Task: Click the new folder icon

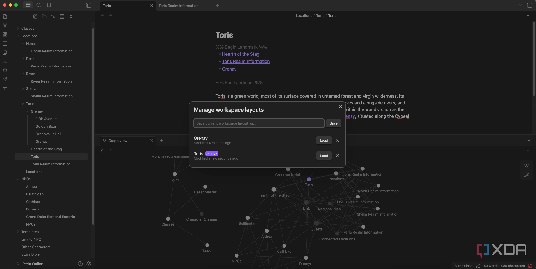Action: pyautogui.click(x=44, y=17)
